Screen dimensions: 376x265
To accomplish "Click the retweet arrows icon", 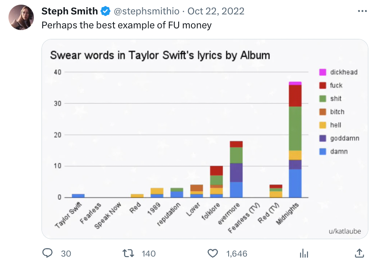I will [x=128, y=253].
